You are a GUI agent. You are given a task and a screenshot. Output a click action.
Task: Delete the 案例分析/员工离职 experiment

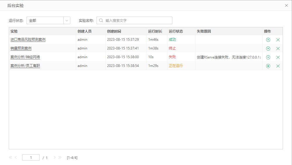coord(278,66)
